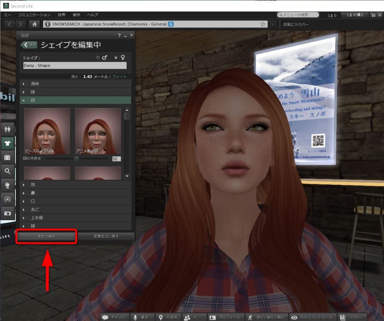Click the L$ 0 balance

click(332, 15)
